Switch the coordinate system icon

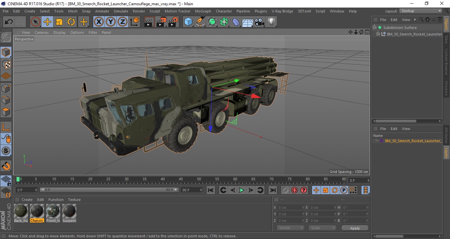pos(134,22)
